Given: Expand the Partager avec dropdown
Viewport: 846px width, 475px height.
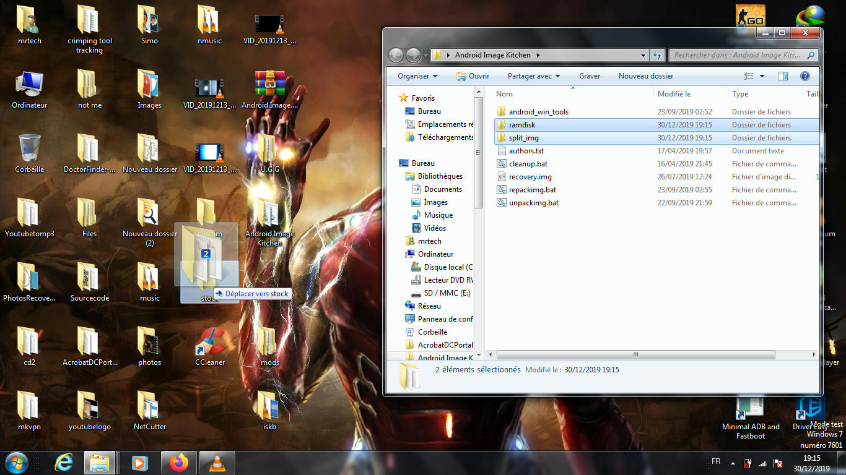Looking at the screenshot, I should (533, 76).
